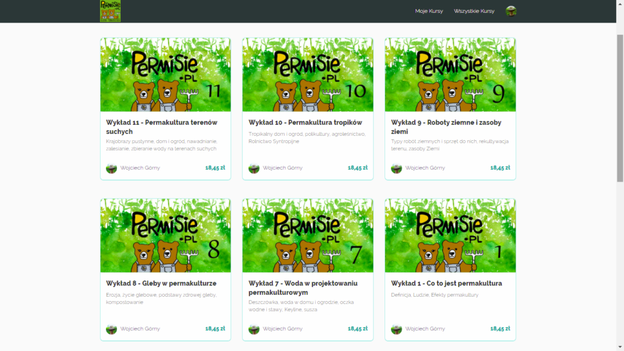Click Krajobrazy pustynne description text
The width and height of the screenshot is (624, 351).
click(161, 145)
